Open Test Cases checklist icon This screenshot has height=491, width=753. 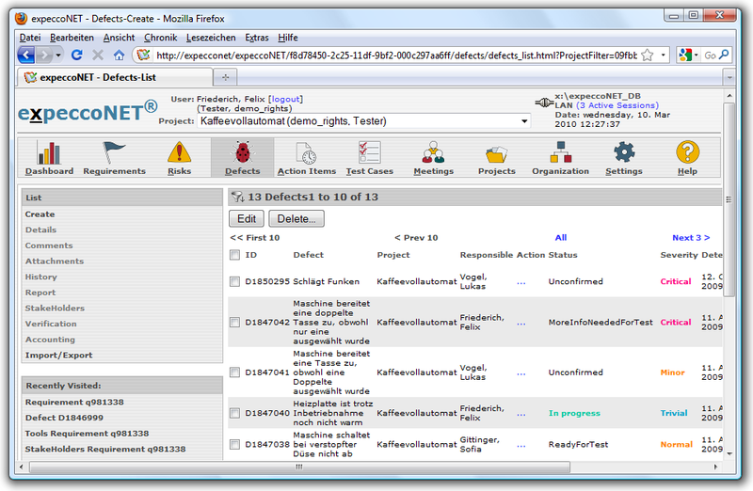pos(369,152)
